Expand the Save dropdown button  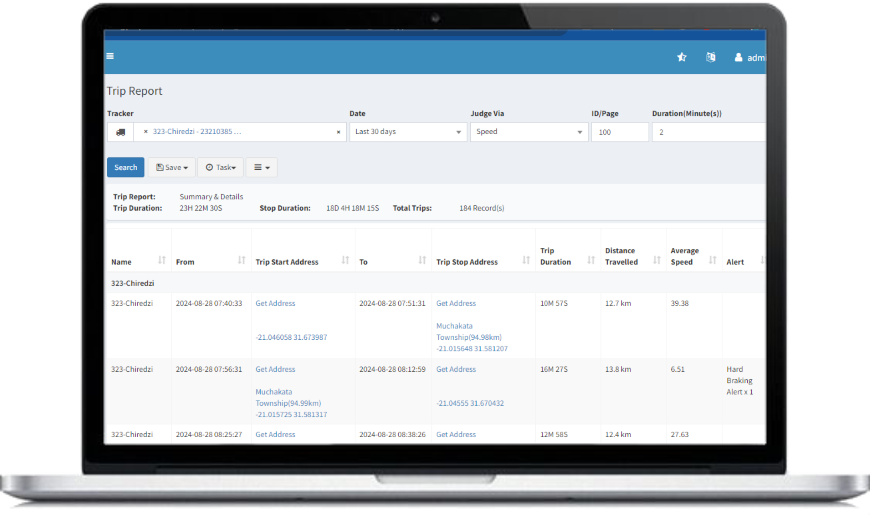click(172, 167)
